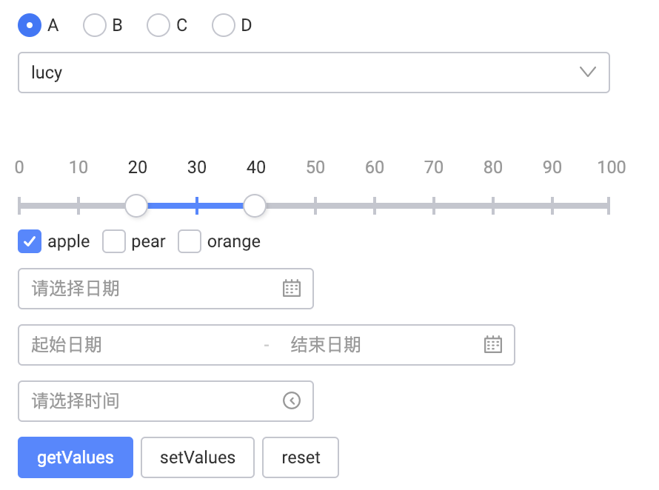Select radio option A

[30, 25]
